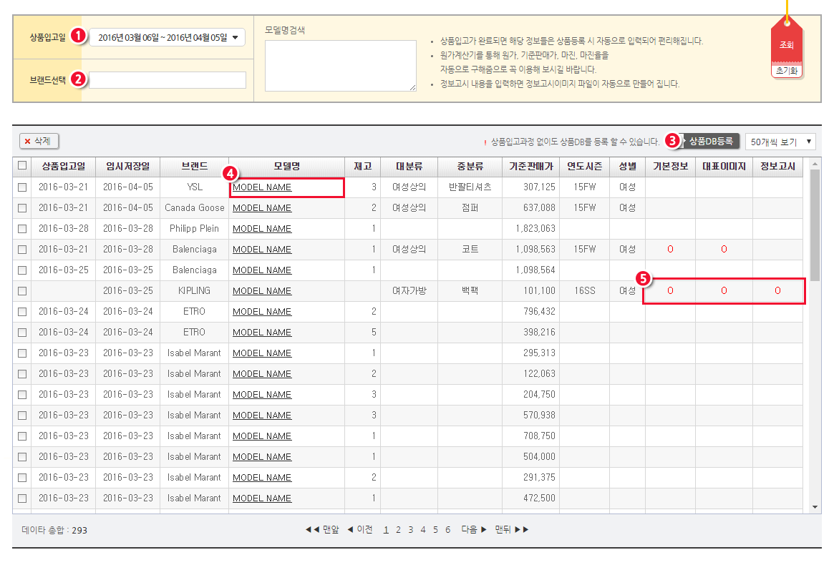Click the 모델명검색 text area
Viewport: 834px width, 565px height.
[x=340, y=66]
